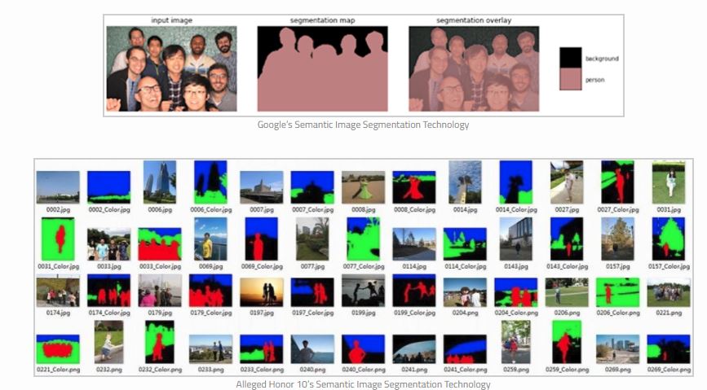Open the 0199.jpg thumbnail
The width and height of the screenshot is (707, 390).
[x=364, y=291]
